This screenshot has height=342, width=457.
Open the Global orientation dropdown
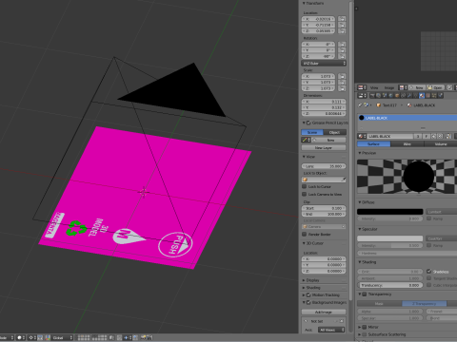[62, 337]
